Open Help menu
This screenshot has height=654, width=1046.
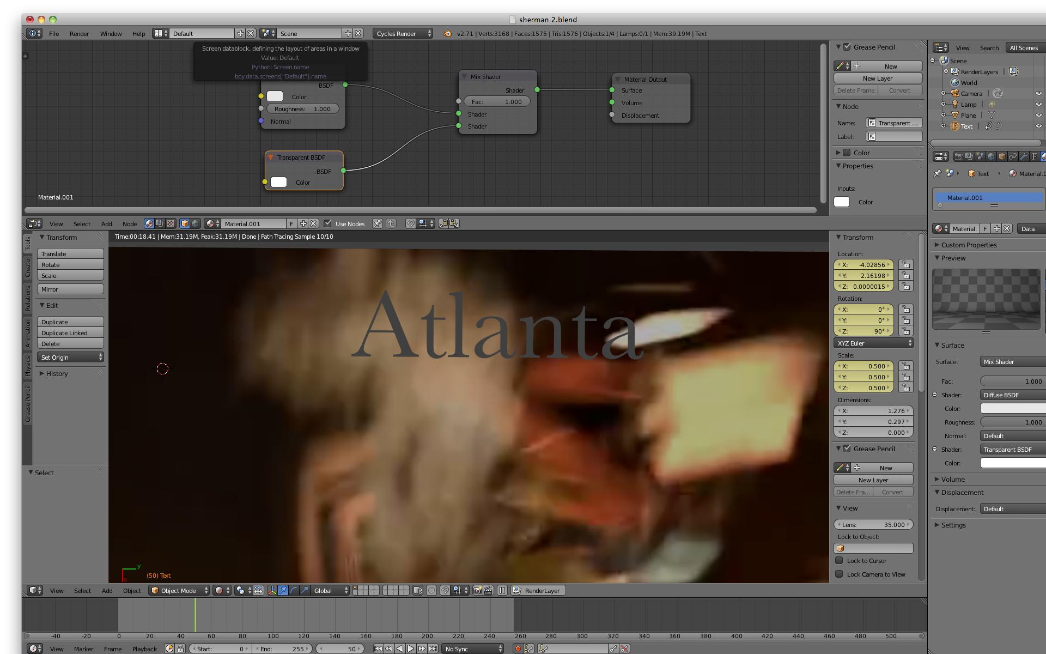(138, 33)
